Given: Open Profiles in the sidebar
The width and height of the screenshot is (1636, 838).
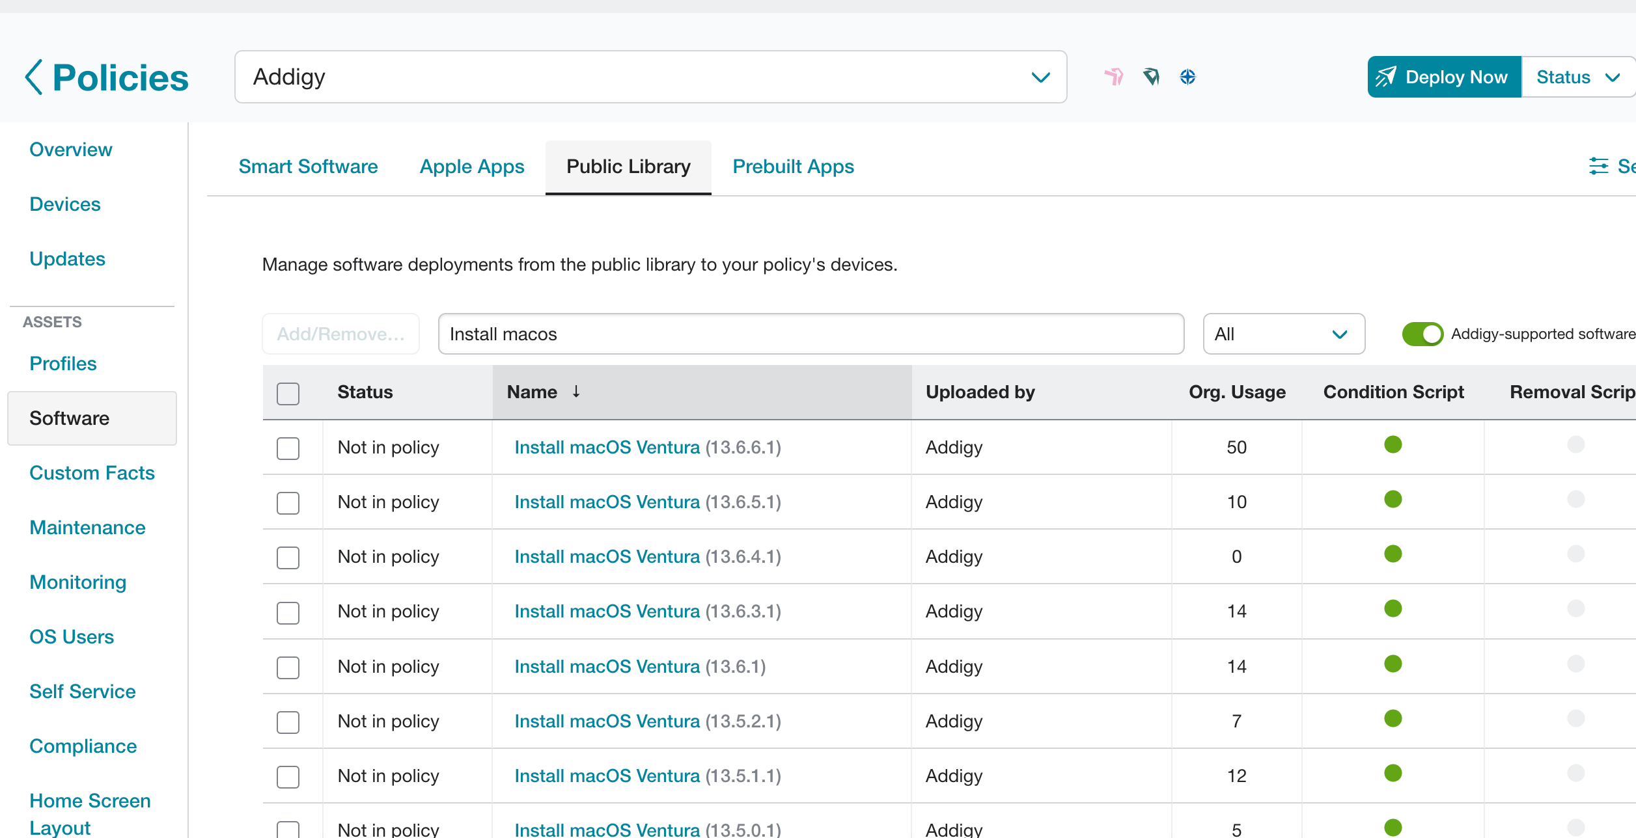Looking at the screenshot, I should pos(63,364).
